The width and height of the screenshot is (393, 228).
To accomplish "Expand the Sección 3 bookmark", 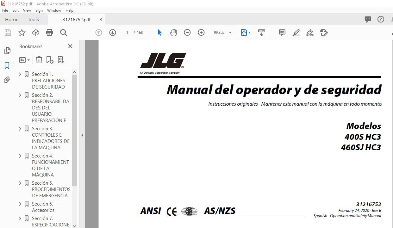I will pos(20,129).
